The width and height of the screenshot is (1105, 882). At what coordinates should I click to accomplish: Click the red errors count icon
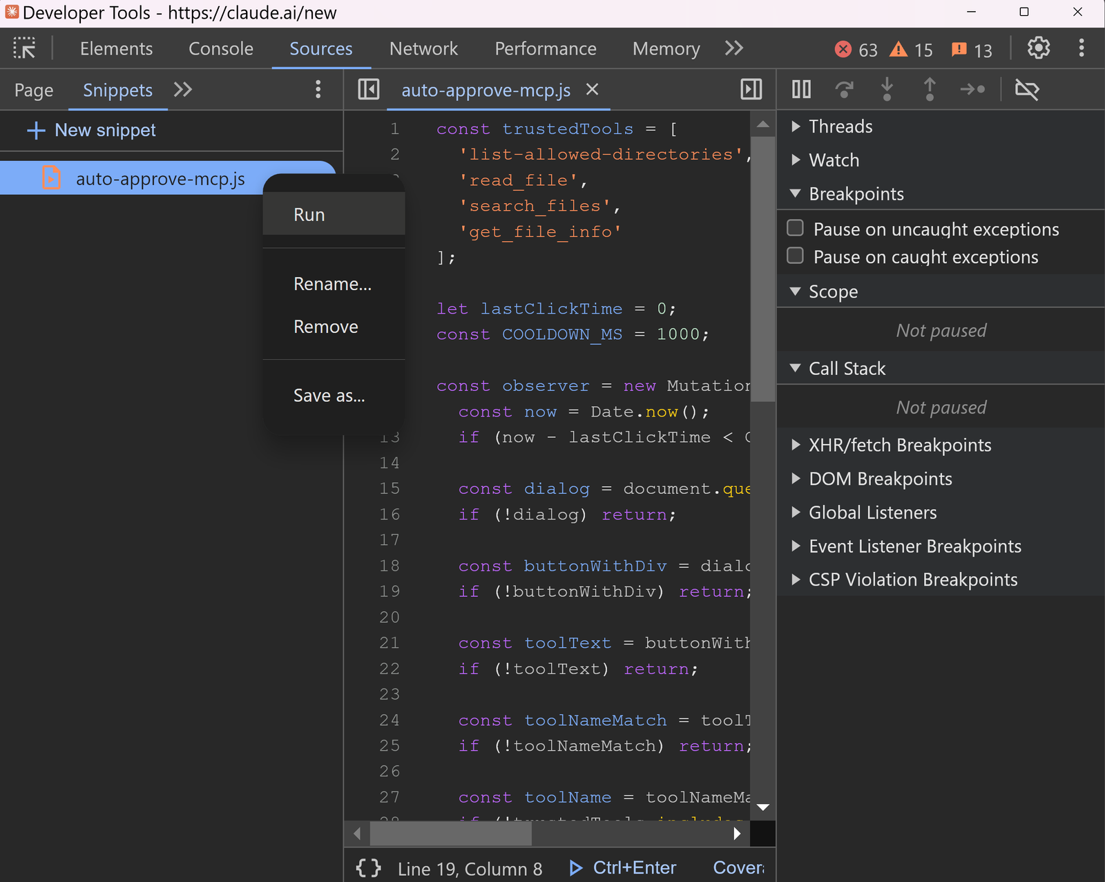[x=843, y=49]
